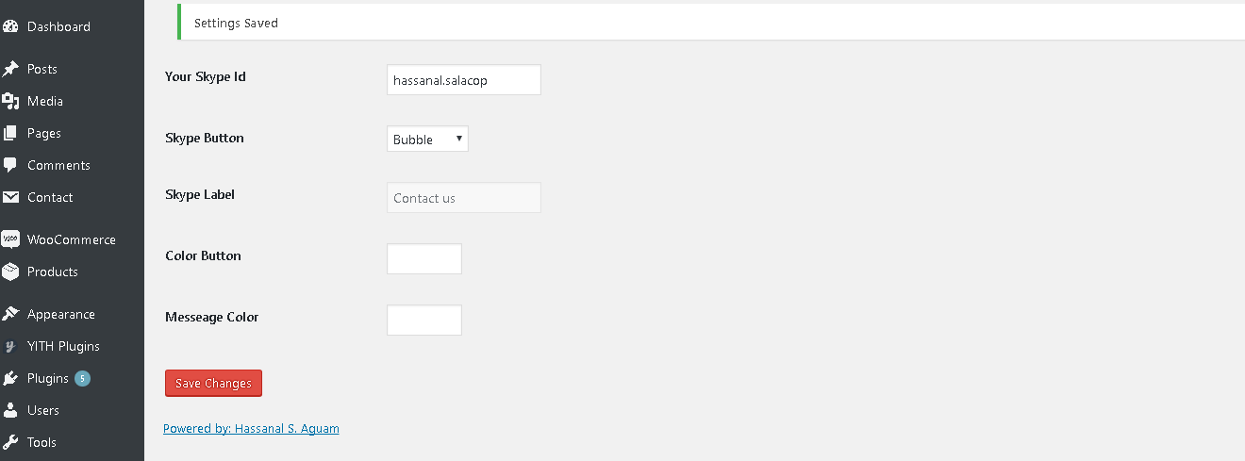The height and width of the screenshot is (461, 1245).
Task: Open YITH Plugins menu item
Action: (63, 346)
